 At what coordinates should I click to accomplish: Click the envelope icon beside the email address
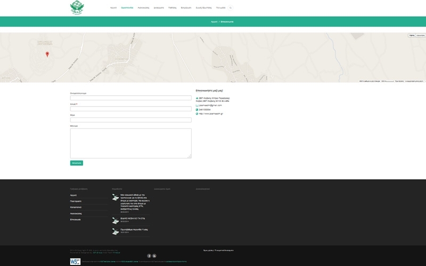pyautogui.click(x=197, y=106)
